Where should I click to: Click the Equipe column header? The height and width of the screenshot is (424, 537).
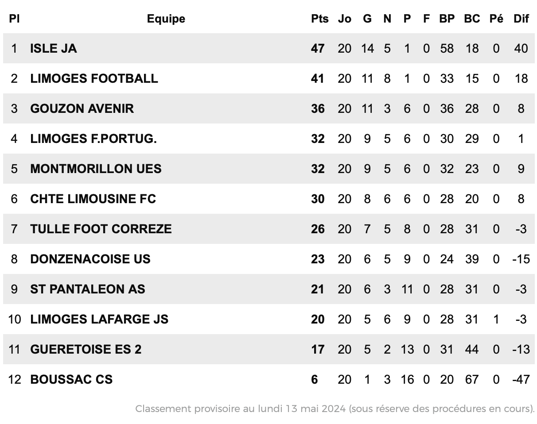[166, 19]
